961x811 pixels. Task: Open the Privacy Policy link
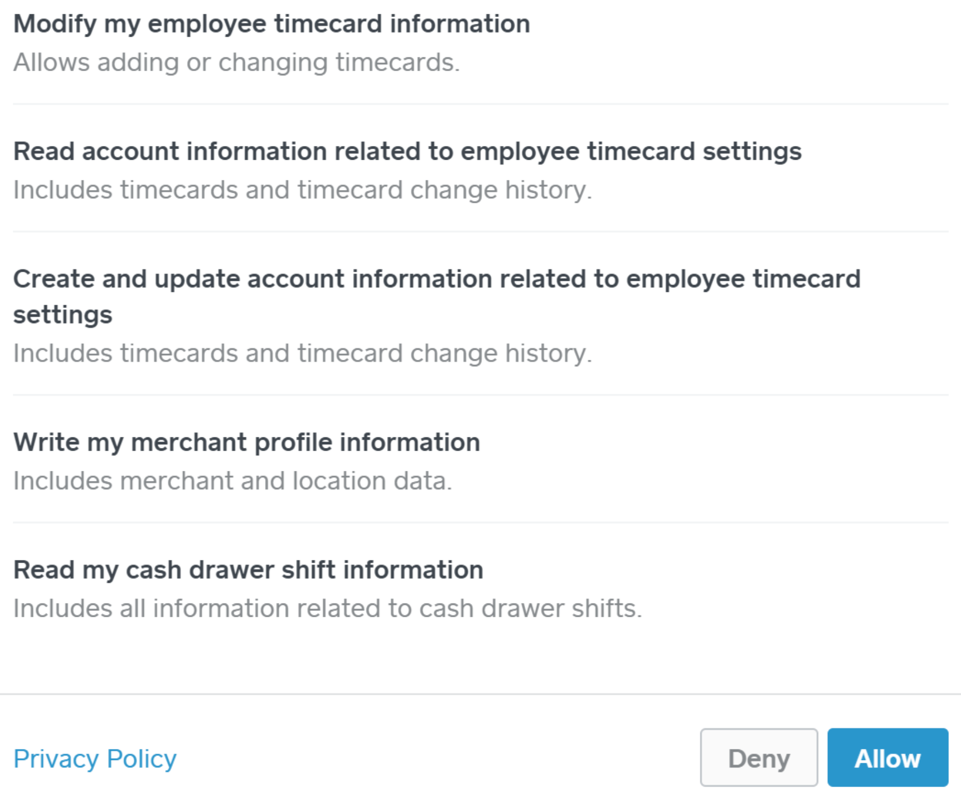click(x=95, y=758)
